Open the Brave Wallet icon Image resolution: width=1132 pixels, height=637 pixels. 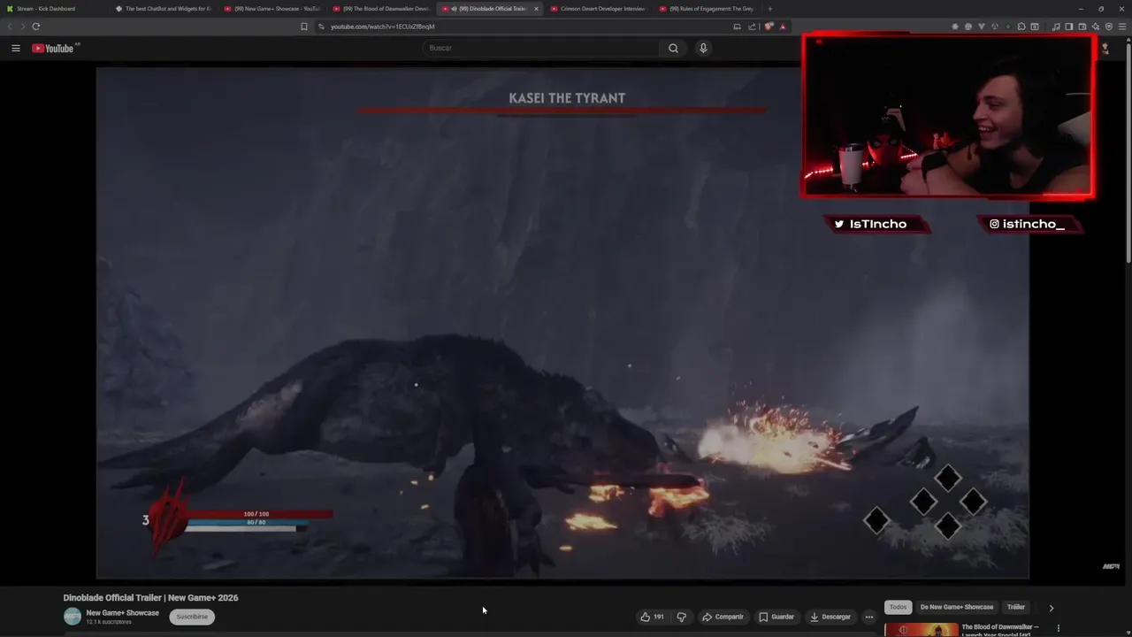pyautogui.click(x=1082, y=27)
